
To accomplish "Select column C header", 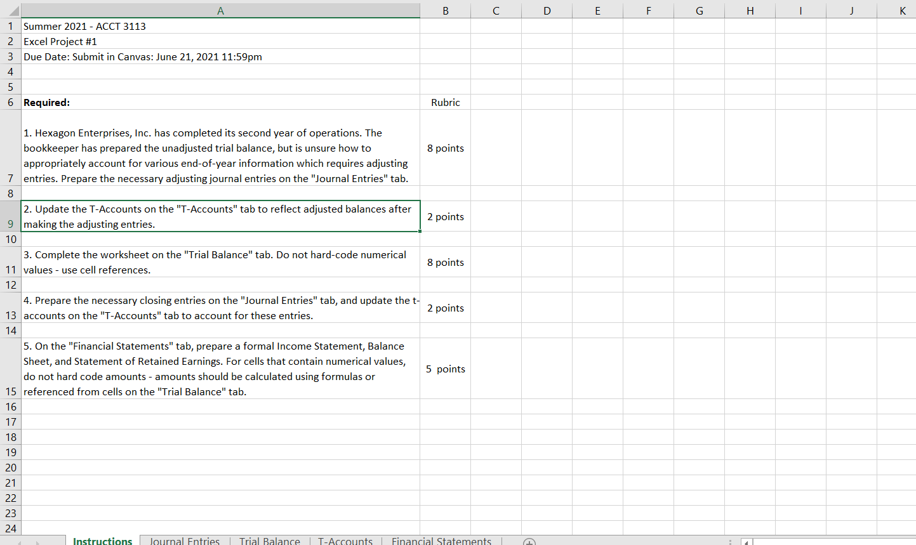I will pyautogui.click(x=496, y=11).
